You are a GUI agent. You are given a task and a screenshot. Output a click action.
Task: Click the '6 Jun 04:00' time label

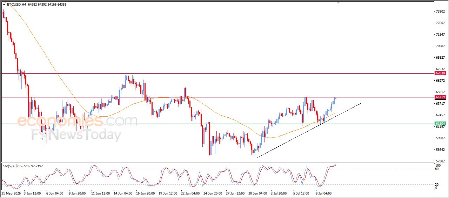coord(54,193)
